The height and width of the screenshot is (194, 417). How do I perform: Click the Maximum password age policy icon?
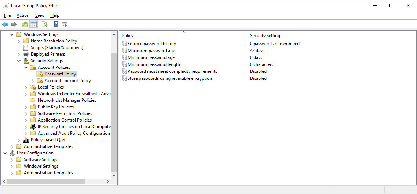[124, 50]
